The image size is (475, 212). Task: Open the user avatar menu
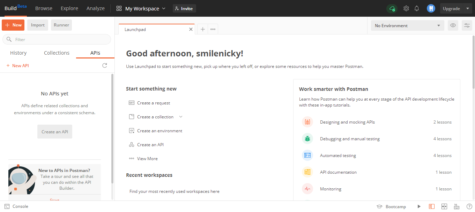[431, 8]
